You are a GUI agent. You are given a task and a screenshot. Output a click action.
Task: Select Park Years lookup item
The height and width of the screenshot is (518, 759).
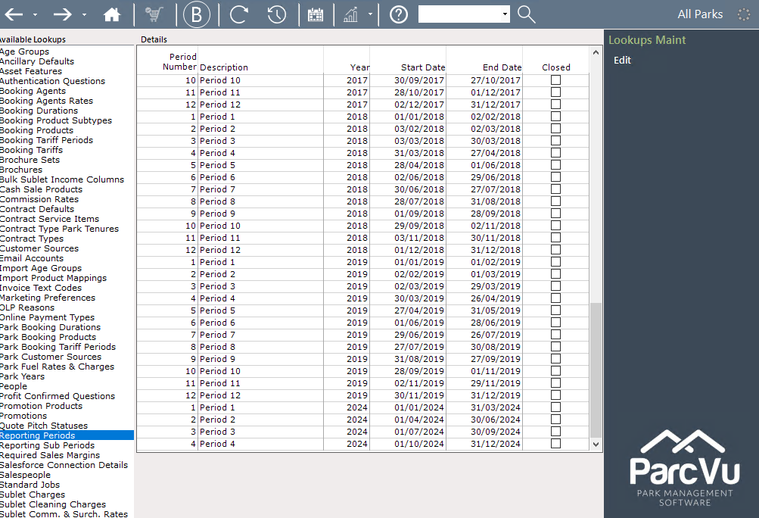(x=22, y=376)
